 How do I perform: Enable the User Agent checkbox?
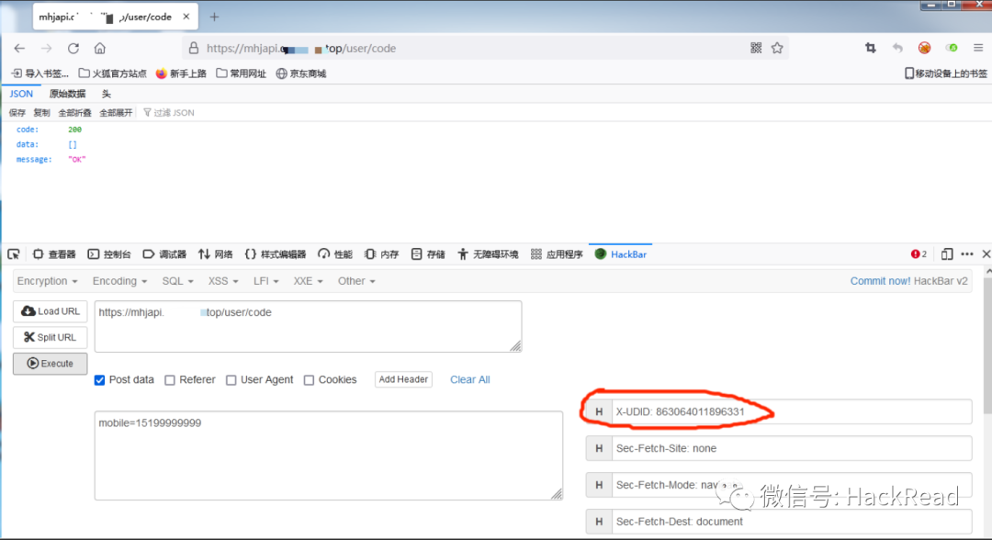pyautogui.click(x=231, y=380)
